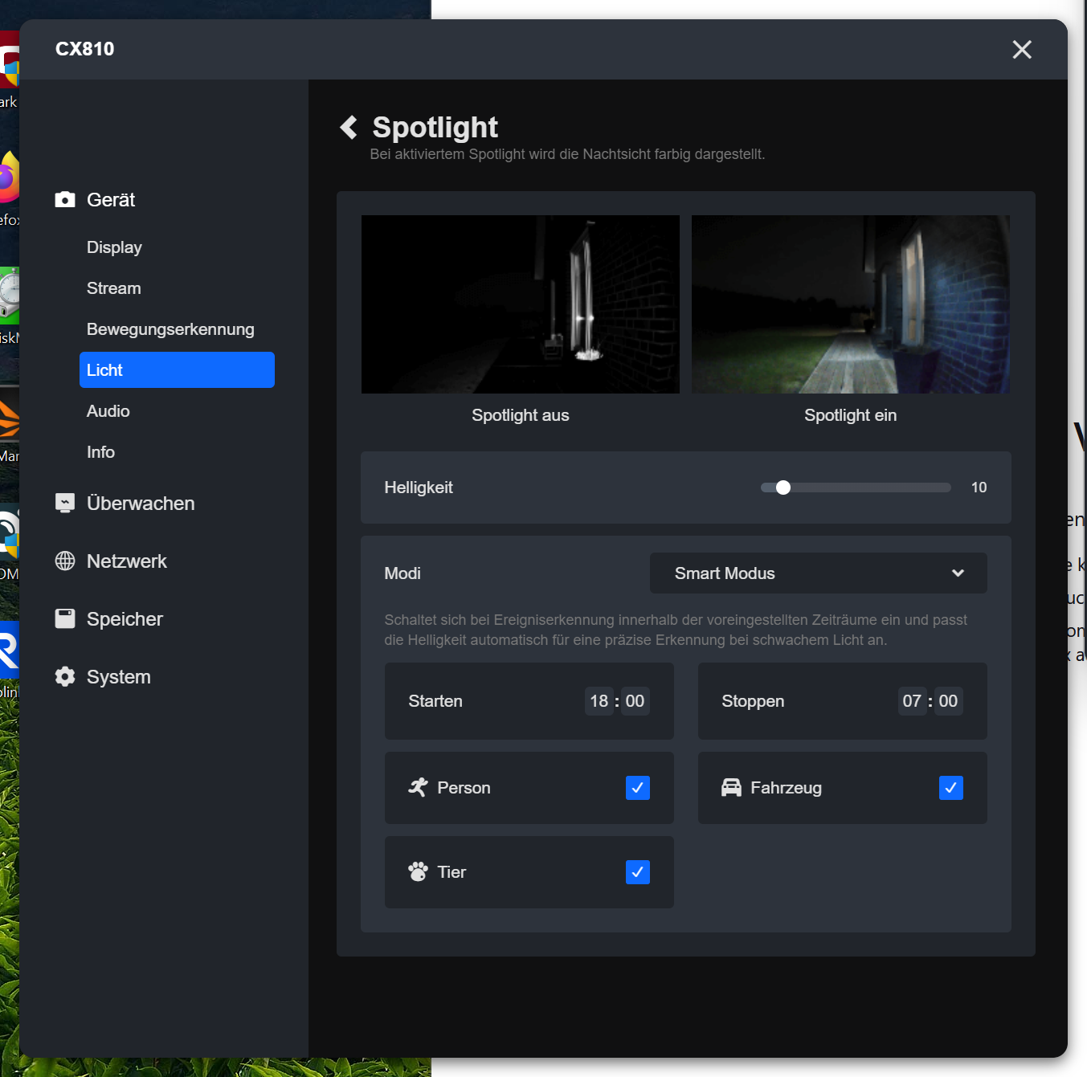Viewport: 1087px width, 1077px height.
Task: Click the camera icon next to Gerät
Action: 65,200
